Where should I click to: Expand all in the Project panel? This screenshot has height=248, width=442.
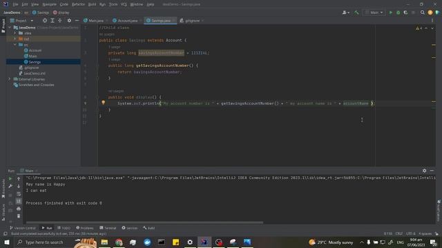click(x=52, y=21)
